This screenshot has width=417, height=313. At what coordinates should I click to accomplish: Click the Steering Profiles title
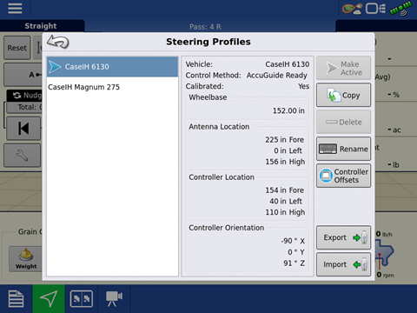(x=208, y=42)
